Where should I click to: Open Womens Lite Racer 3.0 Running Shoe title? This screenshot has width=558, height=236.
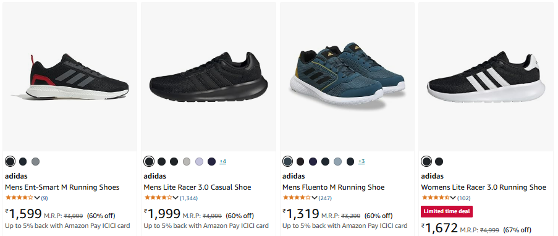pos(483,187)
